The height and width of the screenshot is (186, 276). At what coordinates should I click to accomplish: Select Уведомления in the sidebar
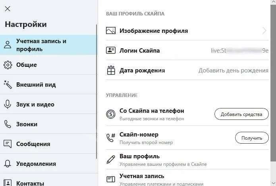(48, 164)
